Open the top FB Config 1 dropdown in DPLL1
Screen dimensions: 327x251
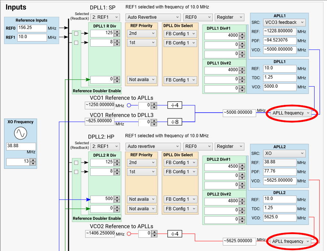(180, 33)
